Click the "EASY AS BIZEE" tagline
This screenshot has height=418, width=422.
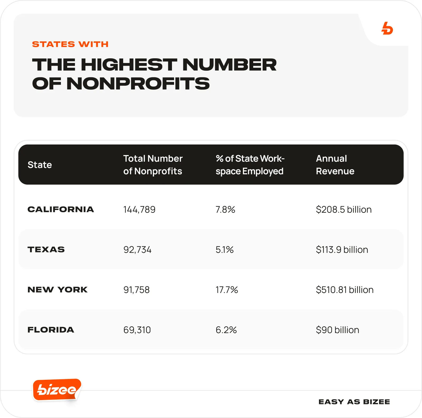[x=354, y=402]
